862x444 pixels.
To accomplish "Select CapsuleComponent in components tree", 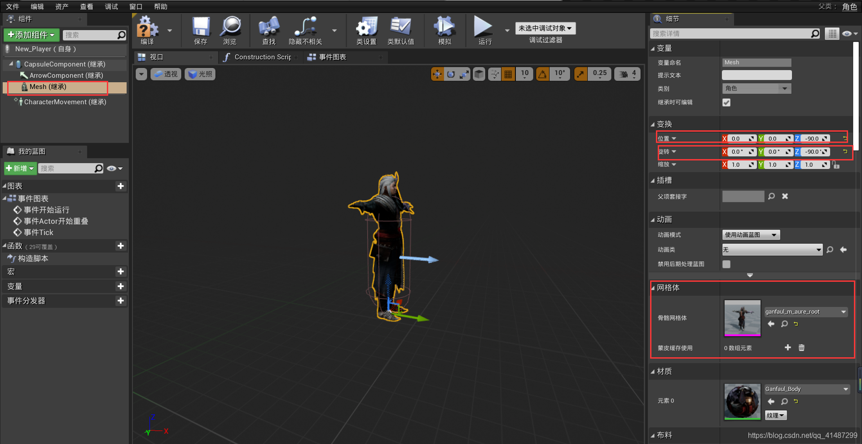I will coord(65,64).
